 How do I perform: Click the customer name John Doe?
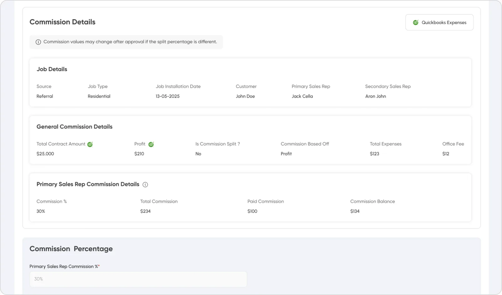tap(245, 96)
